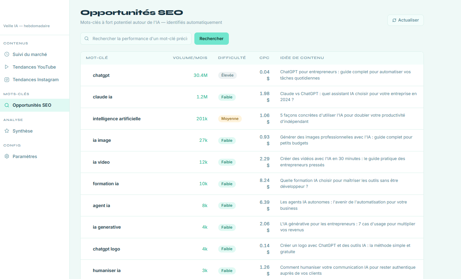
Task: Click the Opportunités SEO page heading
Action: (132, 13)
